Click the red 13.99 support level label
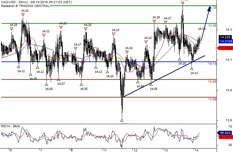Screen dimensions: 233x152 point(212,99)
